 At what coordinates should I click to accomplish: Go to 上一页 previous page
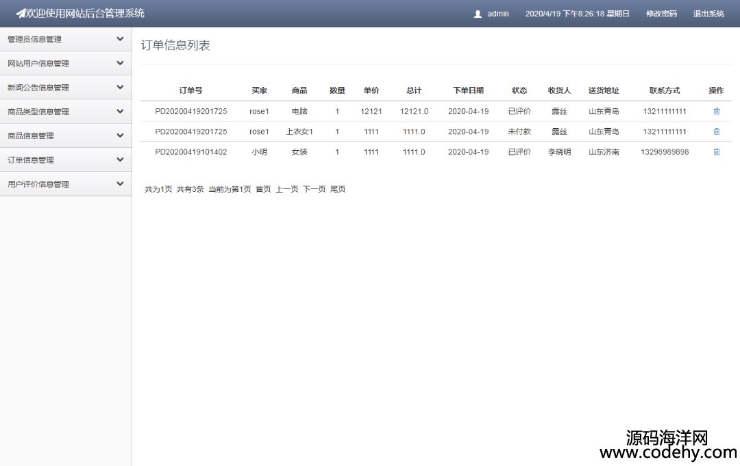pos(287,189)
